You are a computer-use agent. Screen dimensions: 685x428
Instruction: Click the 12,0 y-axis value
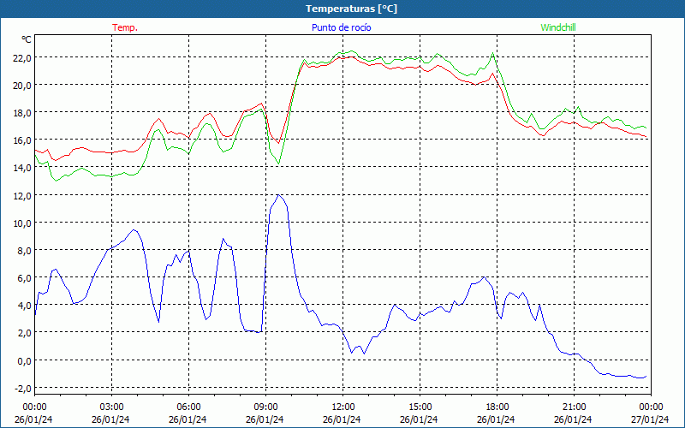pos(21,196)
